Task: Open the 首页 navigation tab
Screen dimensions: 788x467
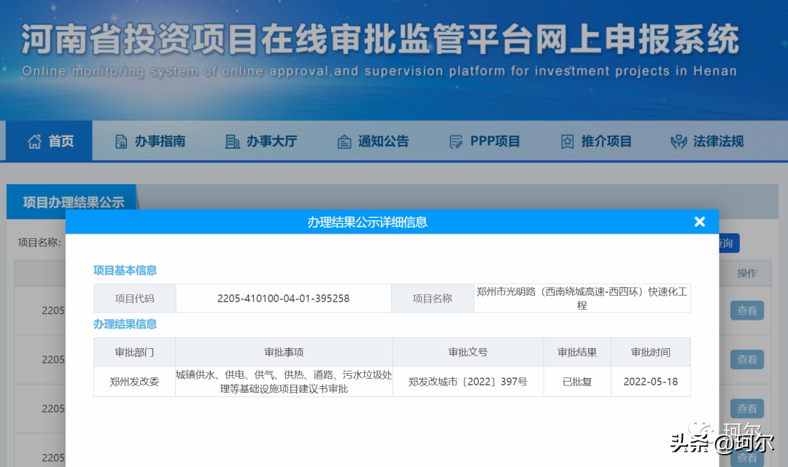Action: (x=50, y=141)
